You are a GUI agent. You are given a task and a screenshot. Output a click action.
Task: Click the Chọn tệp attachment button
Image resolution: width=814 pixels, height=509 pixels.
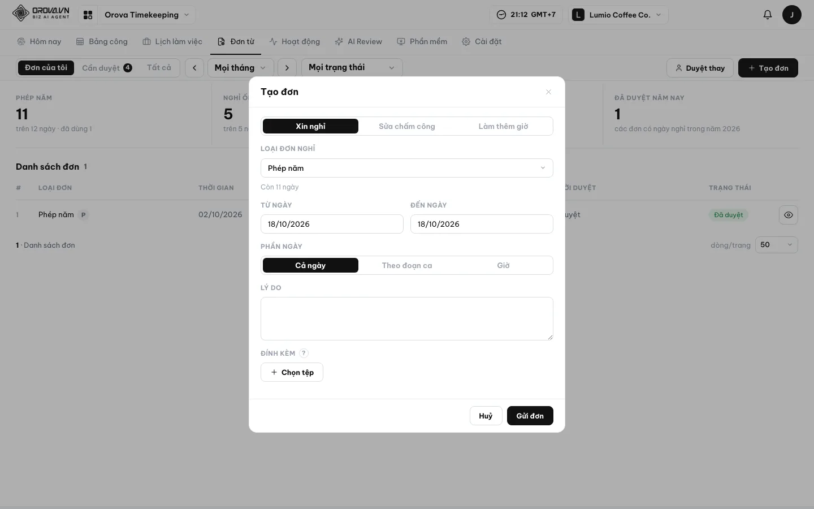pos(292,372)
